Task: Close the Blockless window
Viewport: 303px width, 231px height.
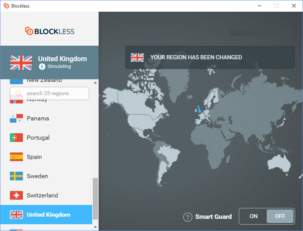Action: [x=294, y=6]
